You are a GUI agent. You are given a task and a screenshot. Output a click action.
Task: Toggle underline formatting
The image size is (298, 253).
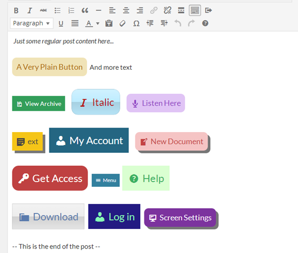pyautogui.click(x=61, y=24)
